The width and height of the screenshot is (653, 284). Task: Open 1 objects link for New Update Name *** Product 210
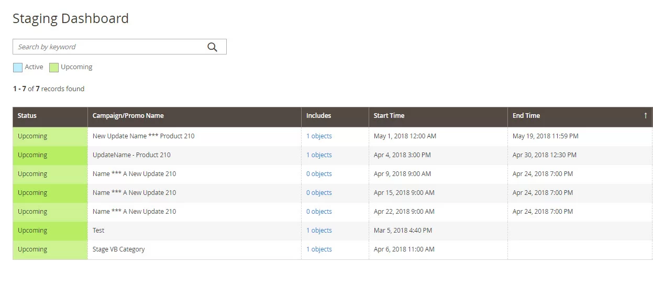319,136
